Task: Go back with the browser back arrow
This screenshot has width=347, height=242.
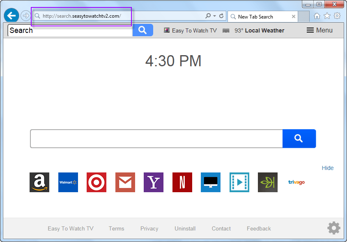Action: point(11,16)
